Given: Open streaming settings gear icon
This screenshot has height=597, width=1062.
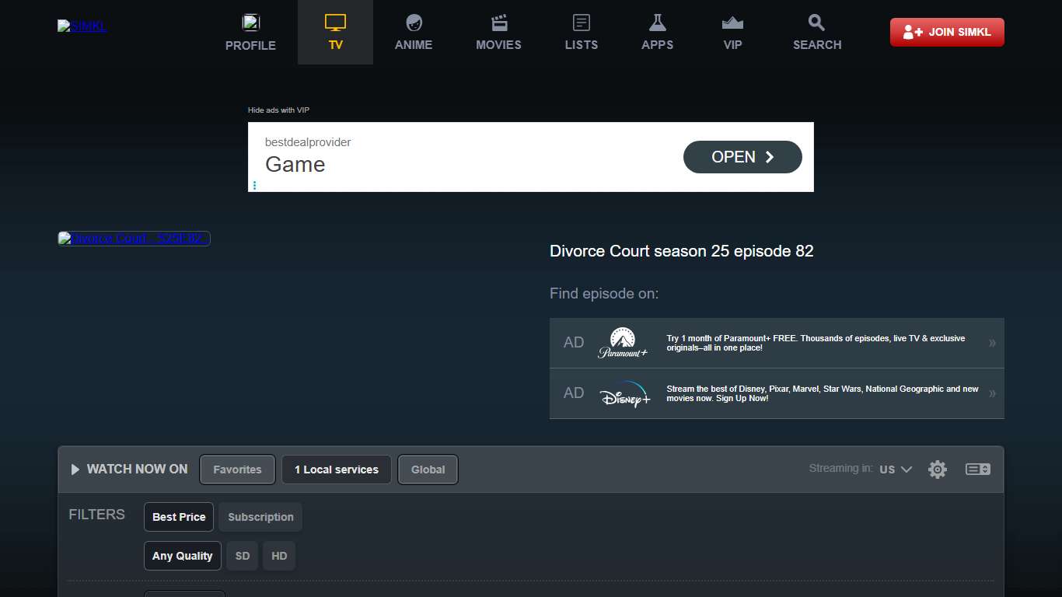Looking at the screenshot, I should 938,470.
